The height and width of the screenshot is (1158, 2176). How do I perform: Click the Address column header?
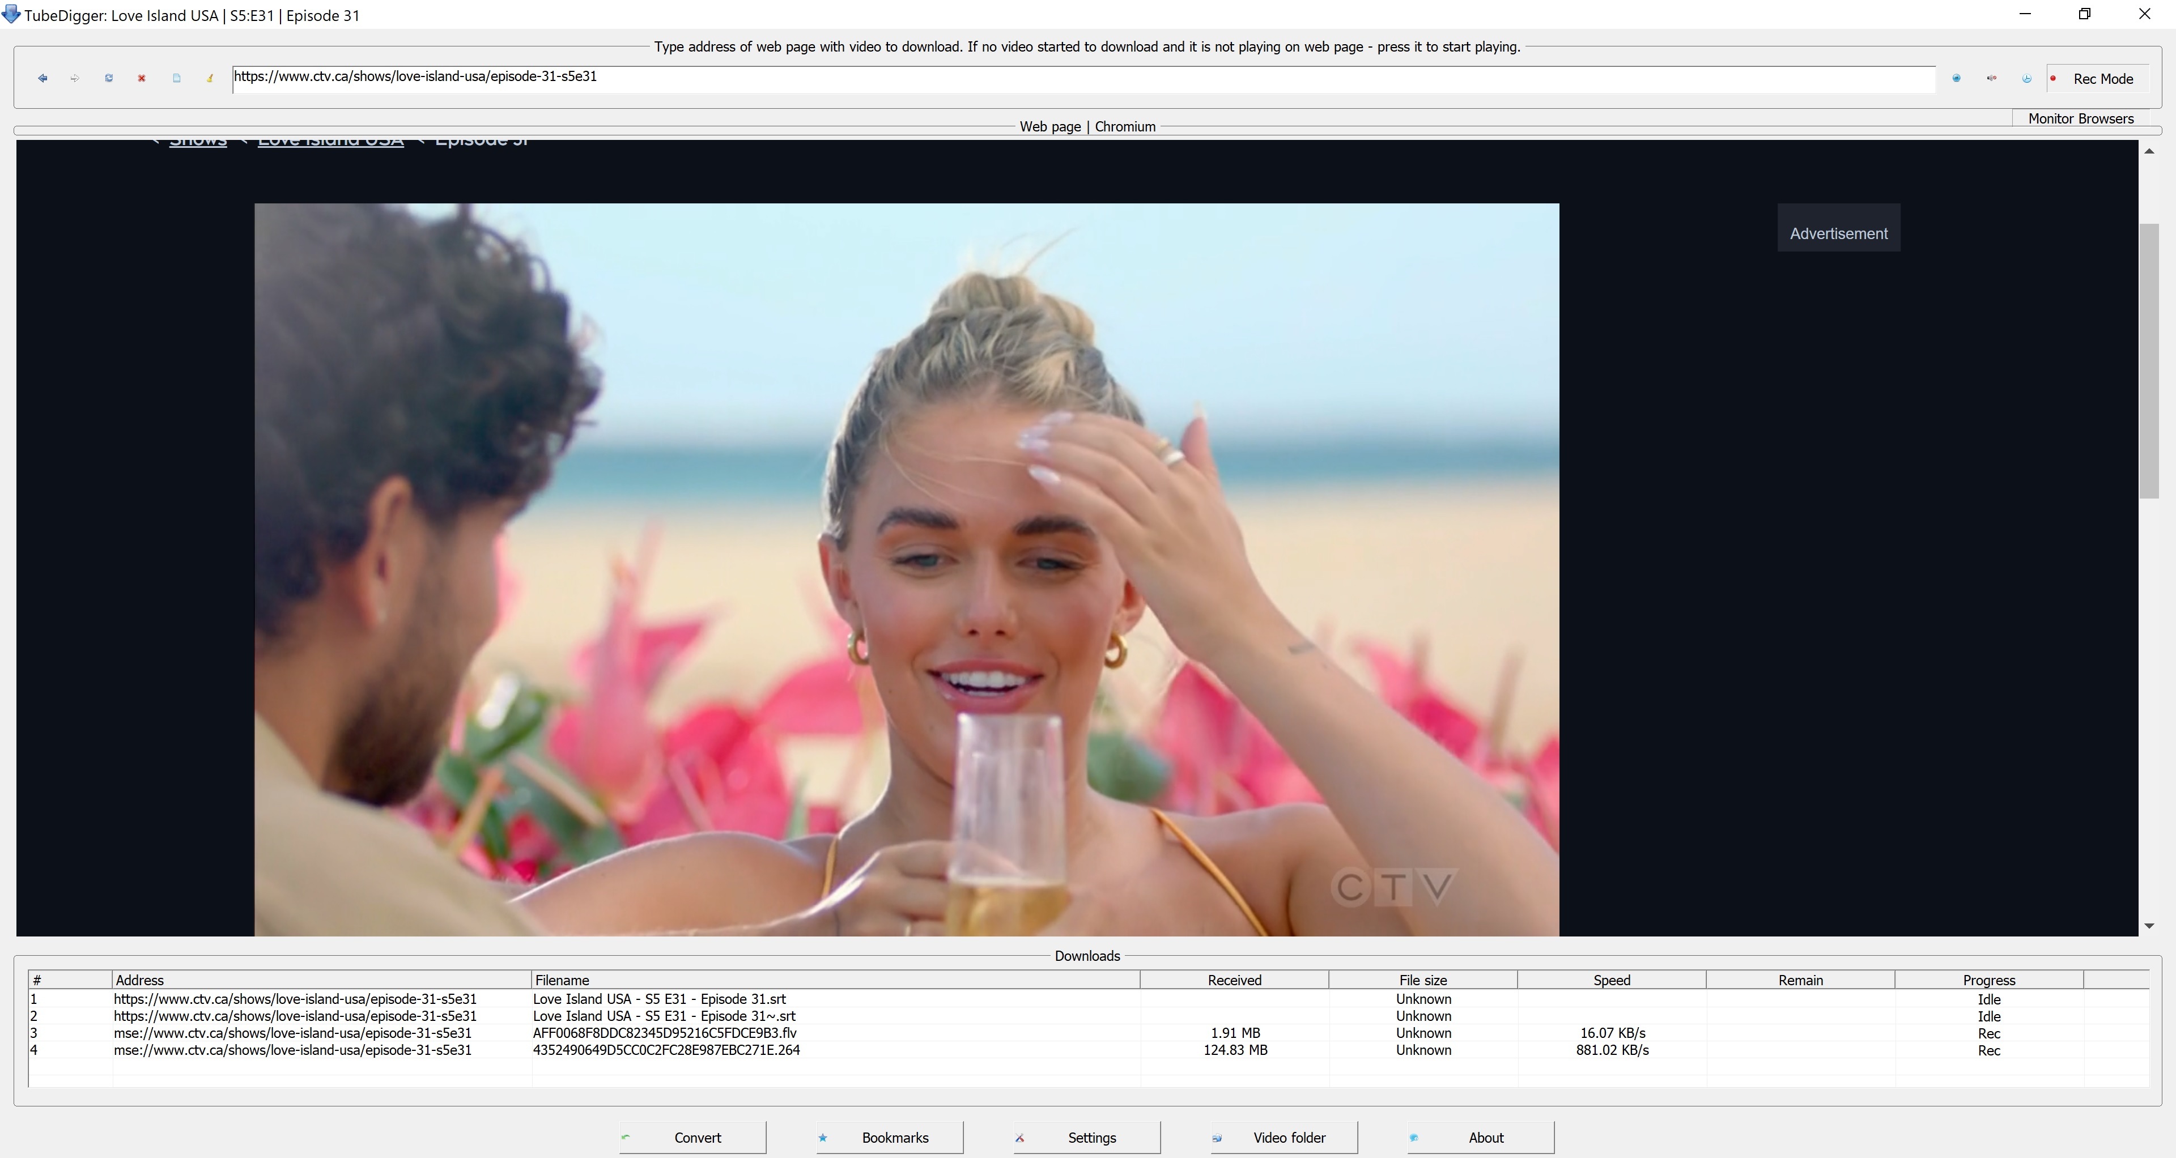(x=322, y=980)
